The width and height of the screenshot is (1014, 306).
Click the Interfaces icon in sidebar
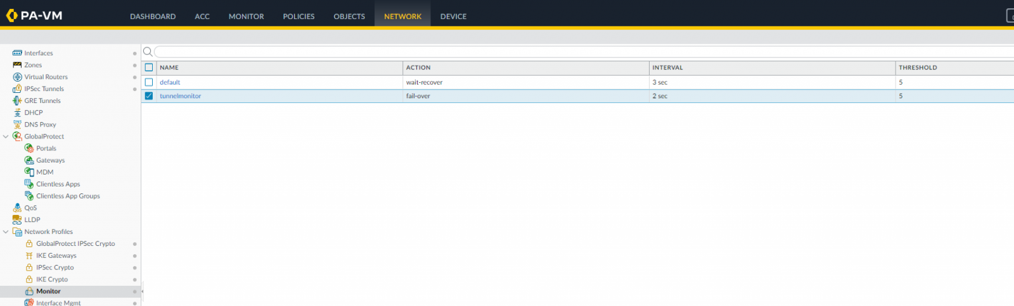[17, 53]
